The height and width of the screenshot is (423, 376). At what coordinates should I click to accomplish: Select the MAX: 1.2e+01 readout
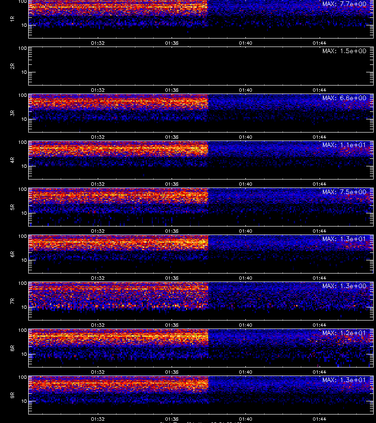344,333
